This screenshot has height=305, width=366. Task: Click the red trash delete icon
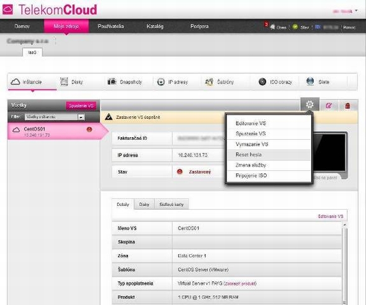[x=347, y=106]
